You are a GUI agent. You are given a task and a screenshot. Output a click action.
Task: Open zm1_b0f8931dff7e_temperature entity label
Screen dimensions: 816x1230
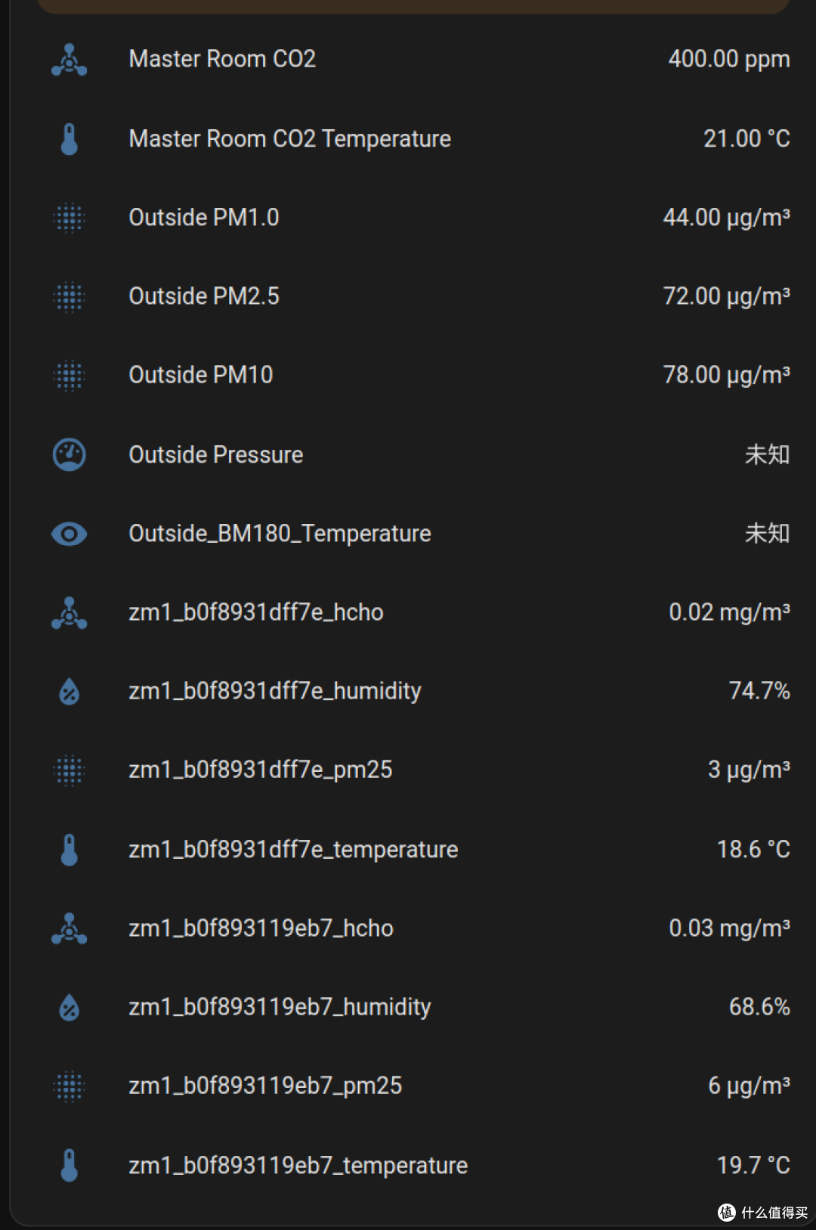(293, 850)
